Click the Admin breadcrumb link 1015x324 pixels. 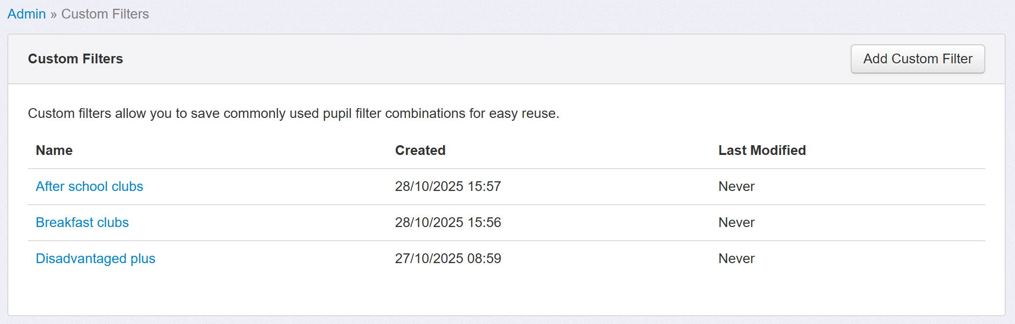point(26,14)
